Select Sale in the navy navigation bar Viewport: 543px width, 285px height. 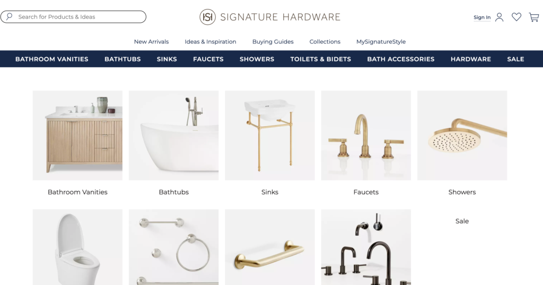(x=515, y=59)
